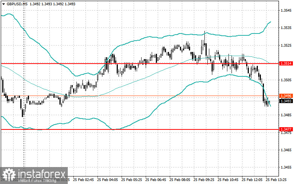Click the 1.3455 price axis value
The image size is (294, 184).
(x=286, y=167)
